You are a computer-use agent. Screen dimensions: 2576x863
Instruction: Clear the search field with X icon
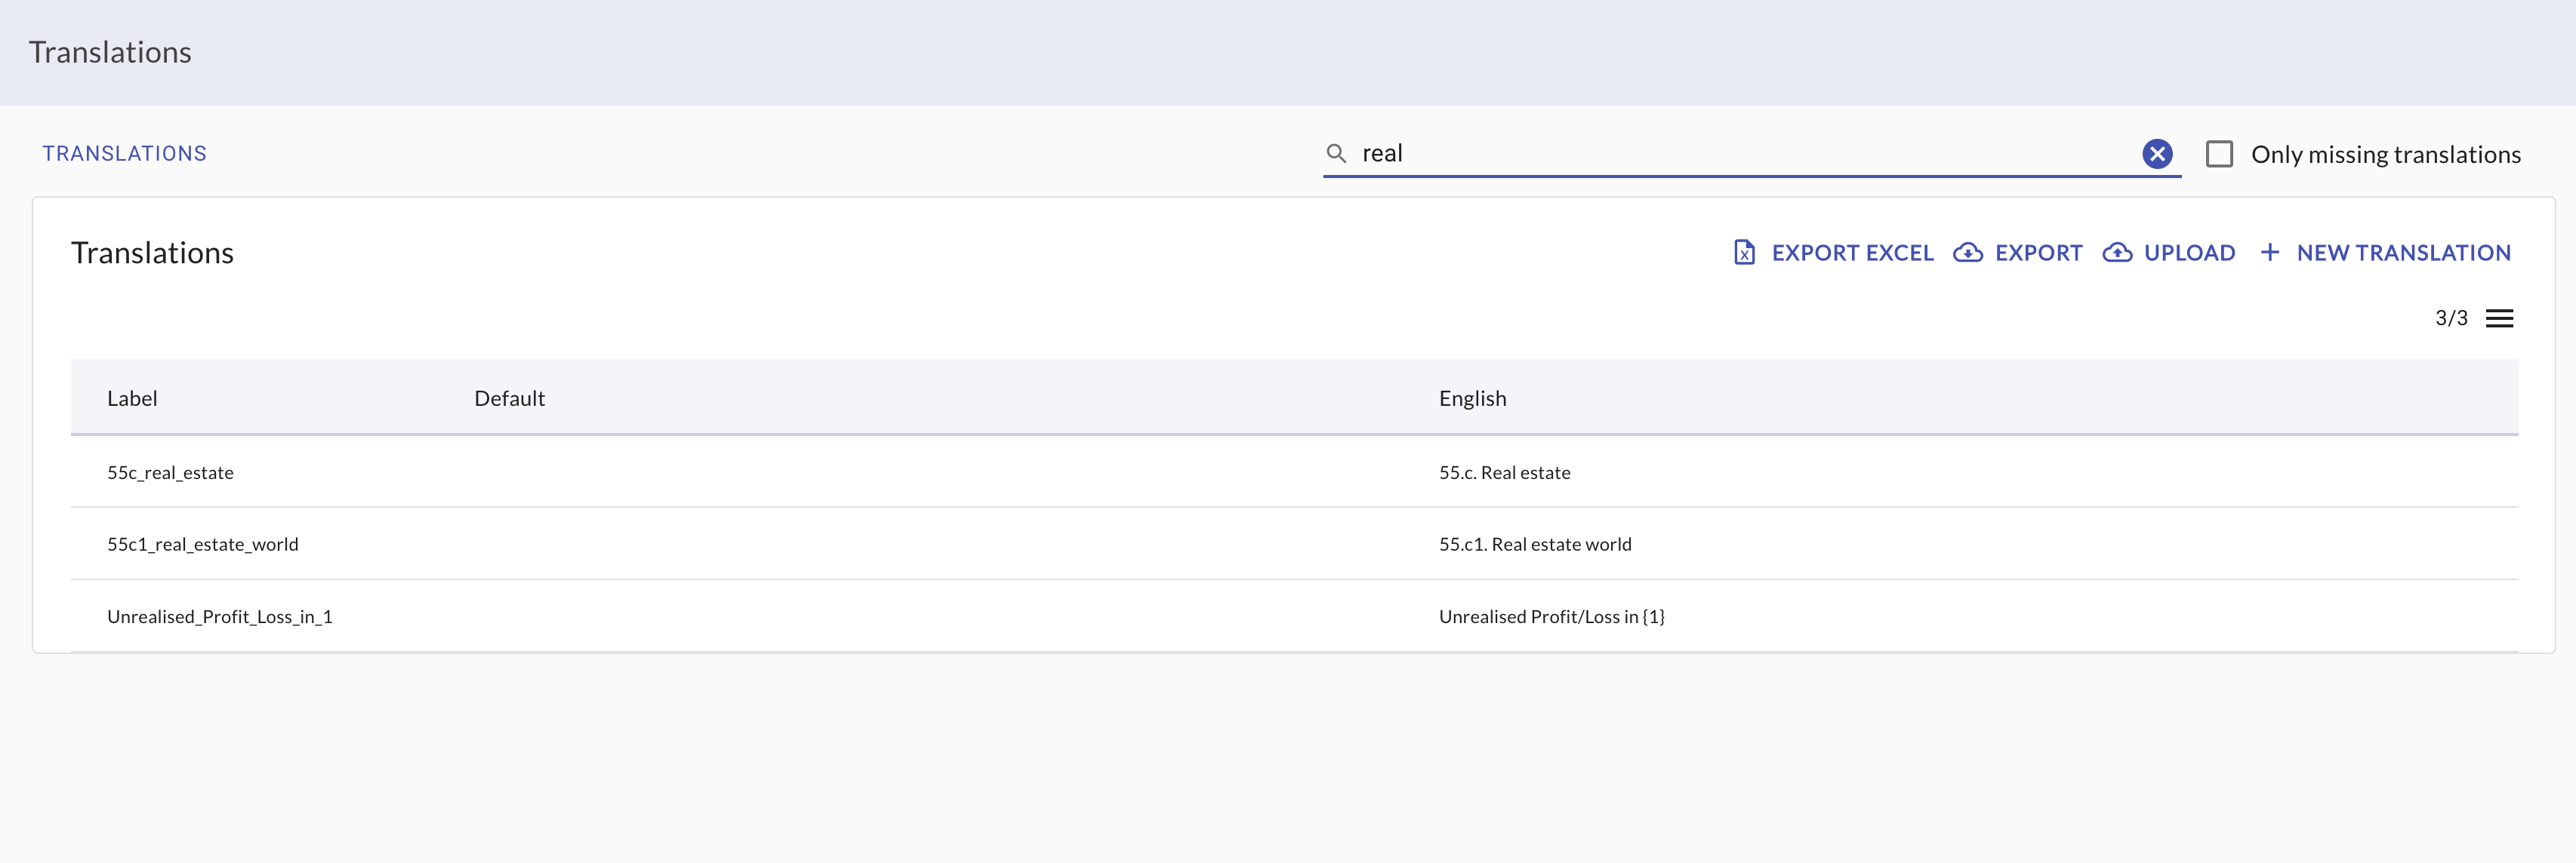(2157, 153)
